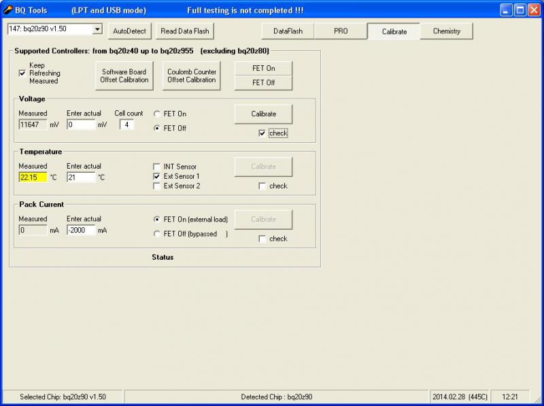Click the FET Off button
Viewport: 544px width, 406px height.
click(x=263, y=83)
